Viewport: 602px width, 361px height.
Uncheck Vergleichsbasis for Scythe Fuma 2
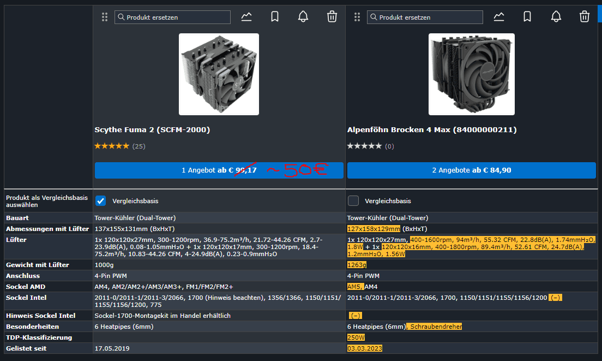pos(100,200)
